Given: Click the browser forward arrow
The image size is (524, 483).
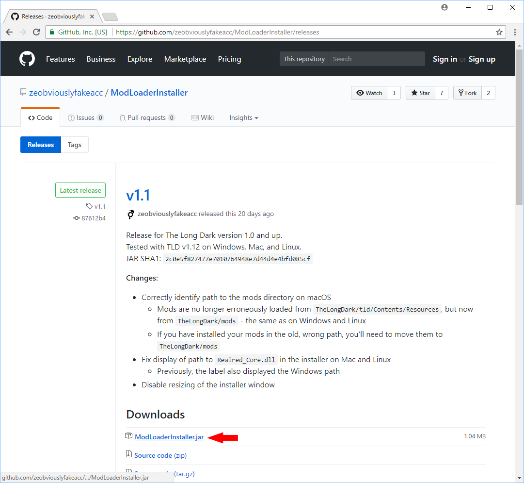Looking at the screenshot, I should (23, 32).
